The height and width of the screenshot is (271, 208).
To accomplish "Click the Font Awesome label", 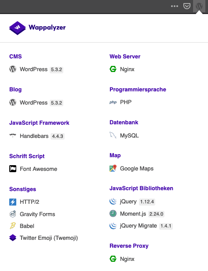I will 38,169.
